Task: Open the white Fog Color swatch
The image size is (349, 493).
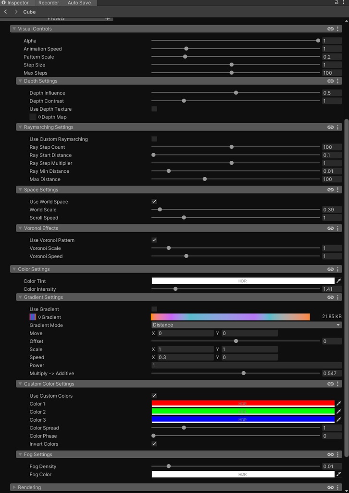Action: pyautogui.click(x=243, y=474)
